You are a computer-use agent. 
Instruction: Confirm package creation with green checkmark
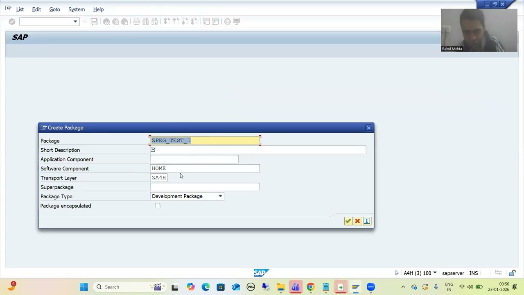[348, 221]
